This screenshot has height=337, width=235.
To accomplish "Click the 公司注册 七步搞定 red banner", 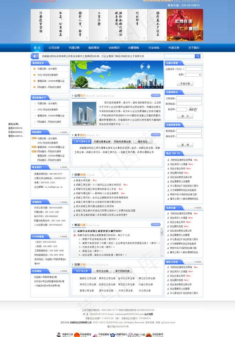I will click(x=185, y=25).
